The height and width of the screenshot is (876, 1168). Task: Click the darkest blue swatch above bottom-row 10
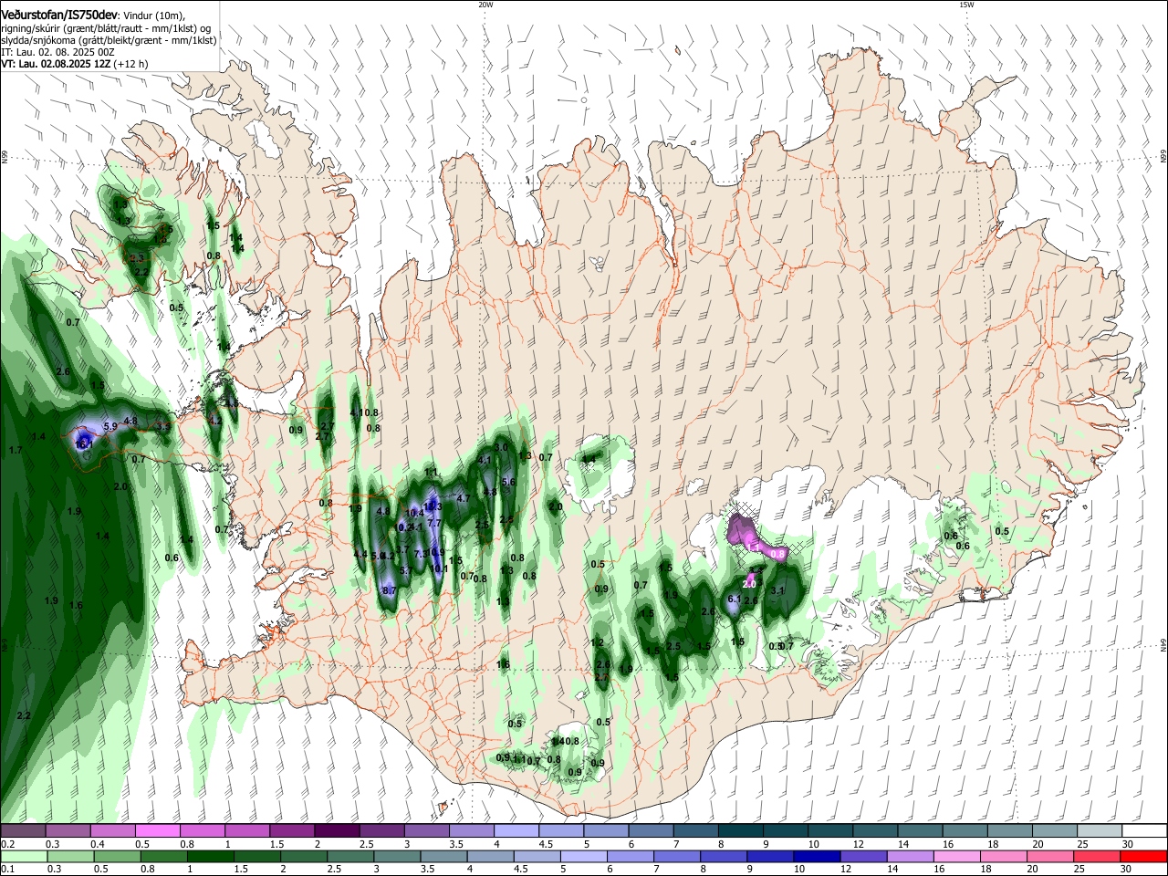pyautogui.click(x=816, y=857)
